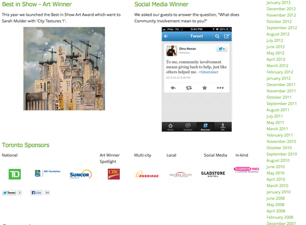306x225 pixels.
Task: Tap the Home icon in phone tab bar
Action: pyautogui.click(x=171, y=127)
